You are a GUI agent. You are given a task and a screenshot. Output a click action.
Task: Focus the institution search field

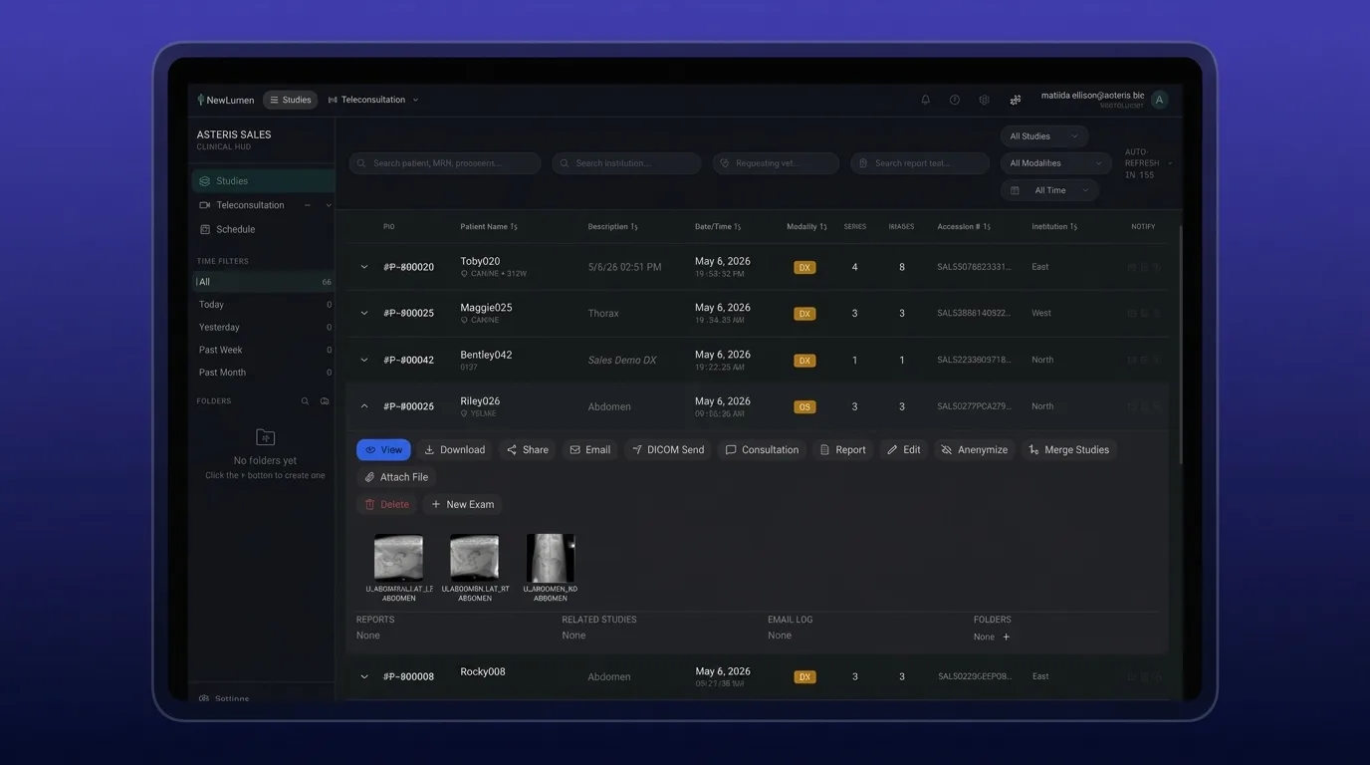coord(626,163)
